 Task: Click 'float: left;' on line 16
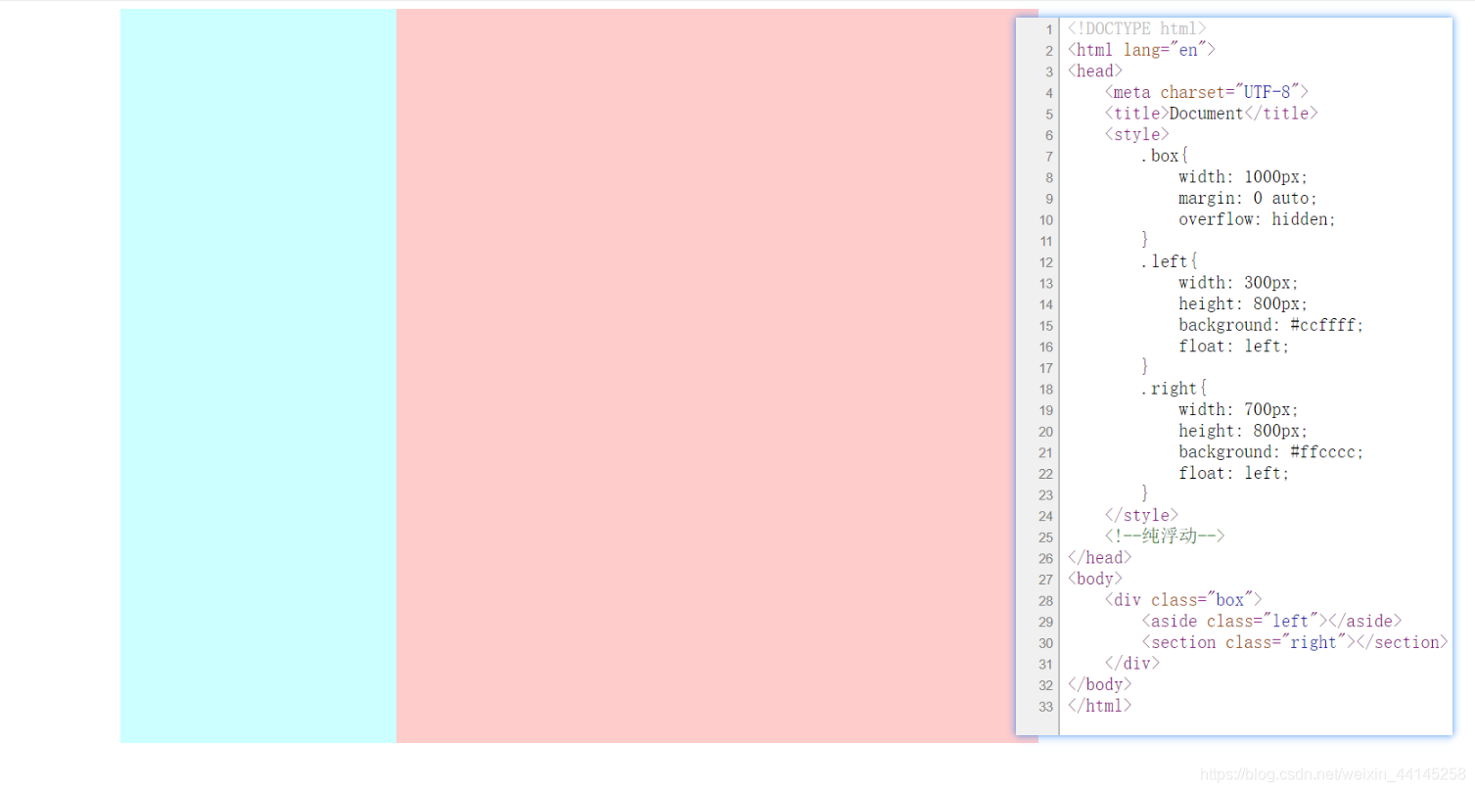[1234, 346]
